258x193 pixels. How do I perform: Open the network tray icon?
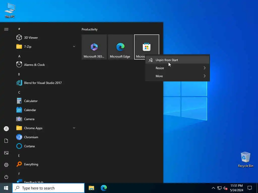[x=219, y=188]
